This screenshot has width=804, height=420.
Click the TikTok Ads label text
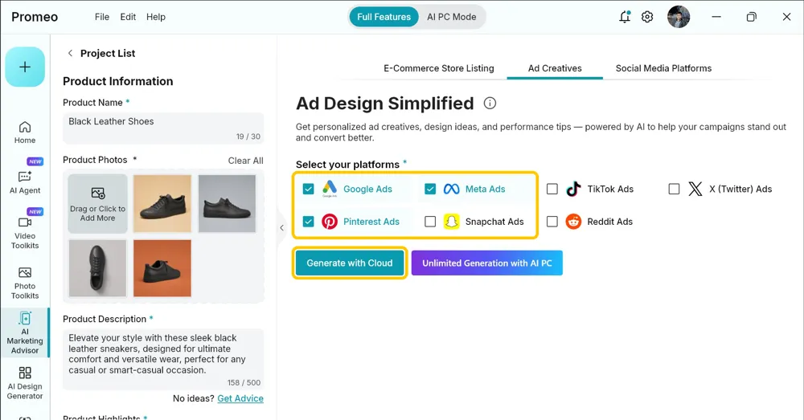click(x=611, y=189)
